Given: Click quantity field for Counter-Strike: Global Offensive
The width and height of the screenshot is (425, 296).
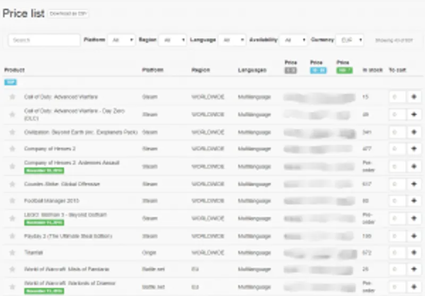Looking at the screenshot, I should pos(397,184).
